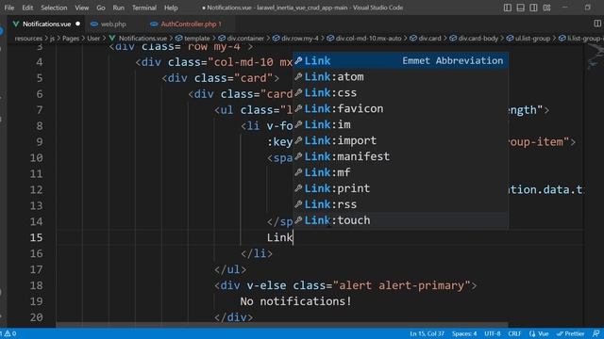The image size is (604, 339).
Task: Open problems warning count in status bar
Action: click(9, 333)
